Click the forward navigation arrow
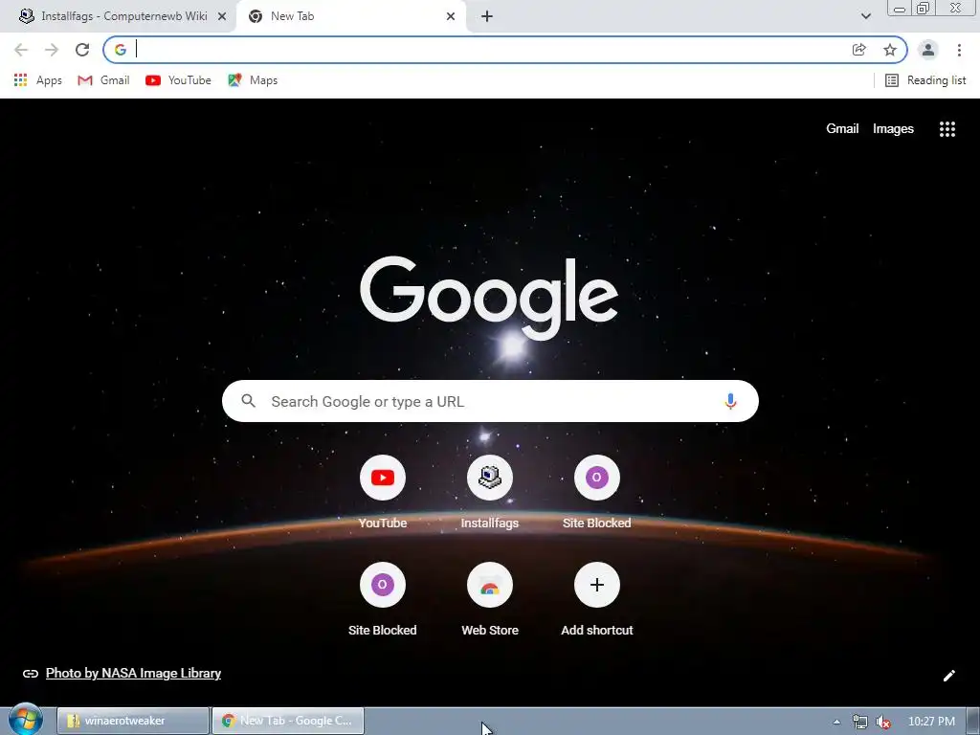Screen dimensions: 980x735 [x=52, y=50]
